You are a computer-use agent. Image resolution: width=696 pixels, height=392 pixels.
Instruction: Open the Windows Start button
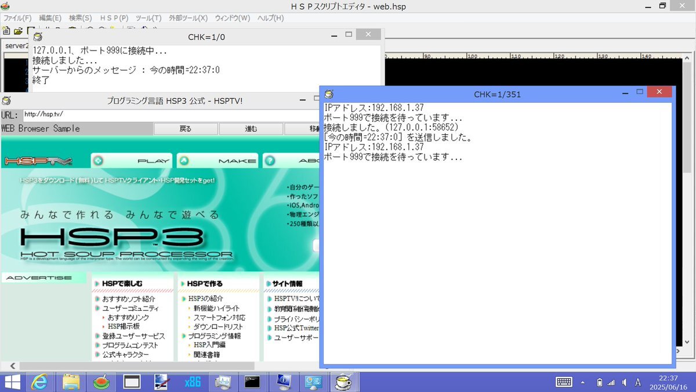tap(12, 382)
